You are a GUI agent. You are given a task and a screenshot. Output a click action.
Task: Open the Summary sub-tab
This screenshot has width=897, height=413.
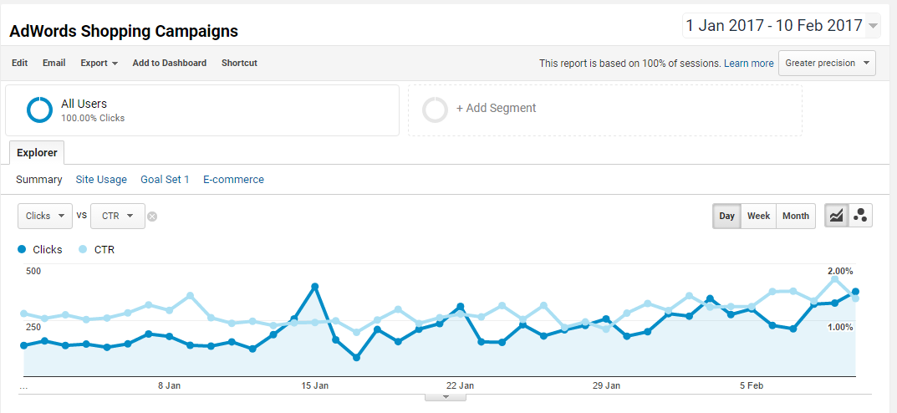(39, 180)
